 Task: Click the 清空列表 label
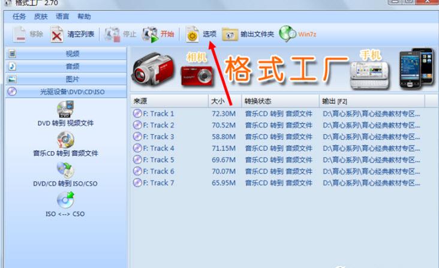(x=80, y=34)
